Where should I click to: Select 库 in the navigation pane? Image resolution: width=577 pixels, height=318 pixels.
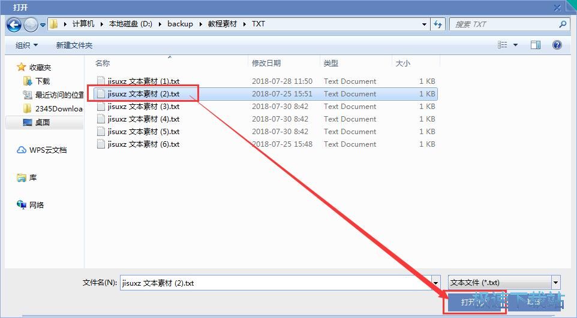33,178
